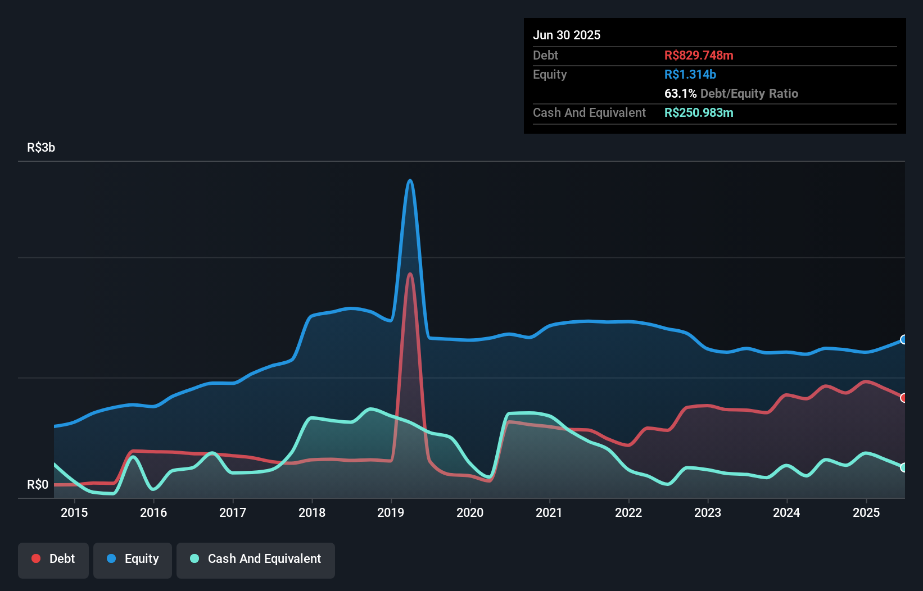Click the teal R$250.983m value swatch
Image resolution: width=923 pixels, height=591 pixels.
point(699,112)
